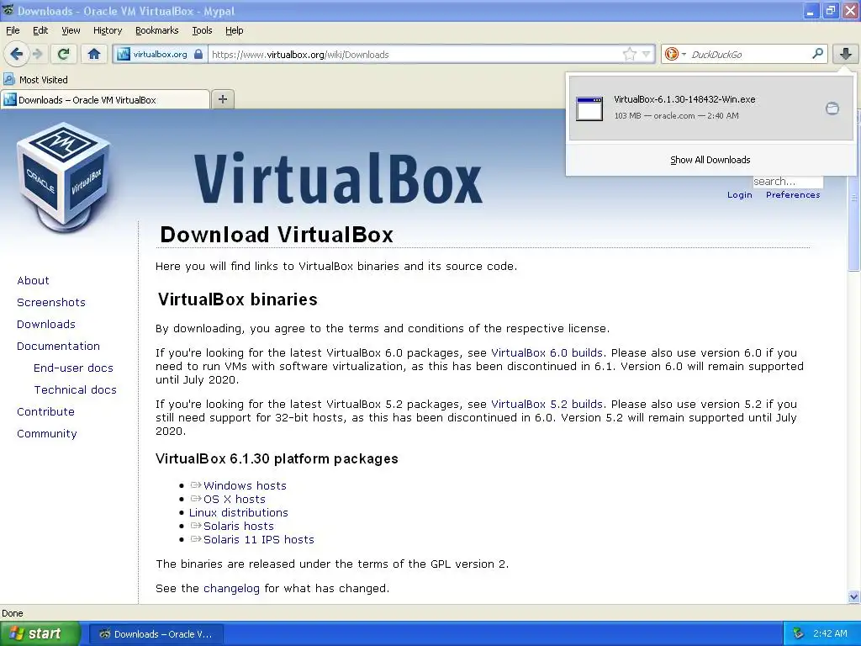The width and height of the screenshot is (861, 646).
Task: Follow the VirtualBox 6.0 builds link
Action: coord(547,352)
